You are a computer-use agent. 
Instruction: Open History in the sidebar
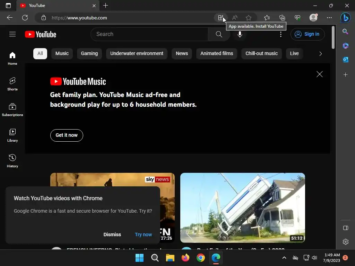tap(12, 161)
